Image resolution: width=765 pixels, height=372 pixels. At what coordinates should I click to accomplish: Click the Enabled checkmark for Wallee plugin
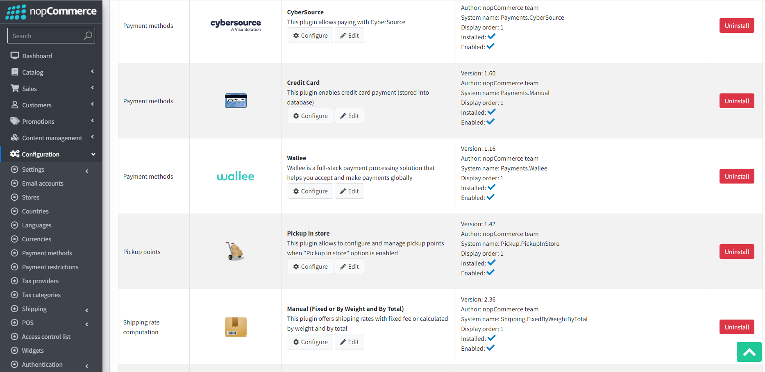click(x=491, y=197)
